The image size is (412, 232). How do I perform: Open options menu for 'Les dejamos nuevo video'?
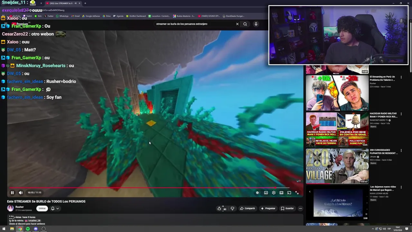point(401,187)
